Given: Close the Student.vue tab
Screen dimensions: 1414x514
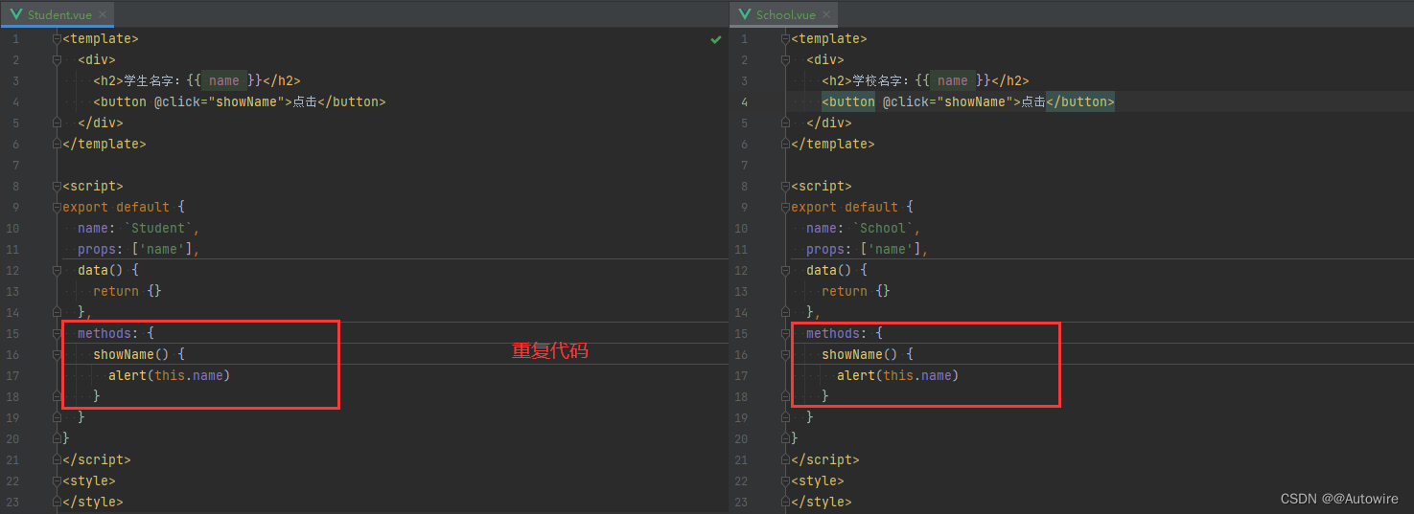Looking at the screenshot, I should (104, 14).
